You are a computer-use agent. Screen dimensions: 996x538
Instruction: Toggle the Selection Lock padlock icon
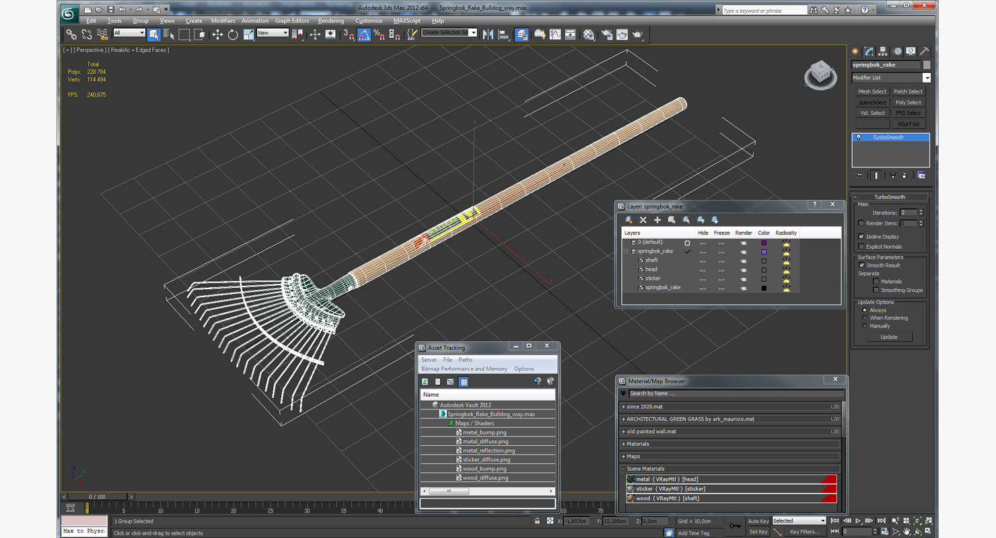point(537,521)
